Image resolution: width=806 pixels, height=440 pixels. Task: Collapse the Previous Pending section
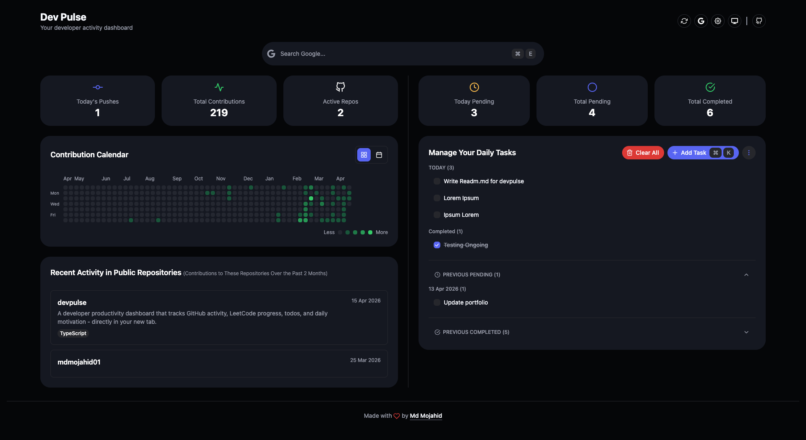(x=746, y=275)
